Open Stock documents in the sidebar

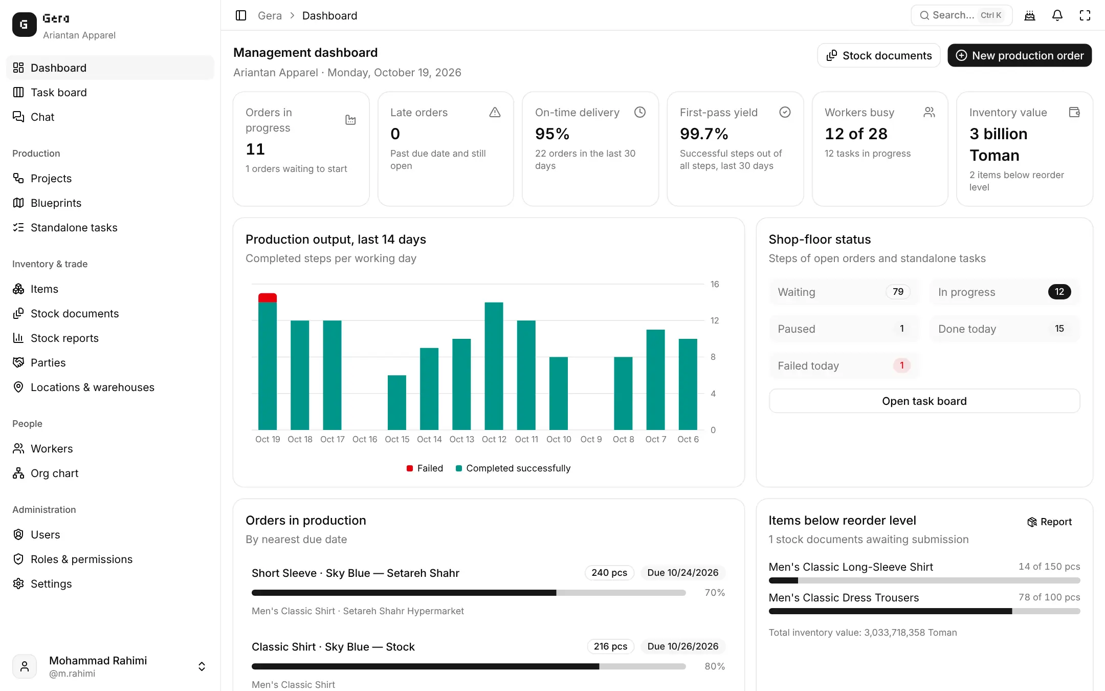(110, 313)
